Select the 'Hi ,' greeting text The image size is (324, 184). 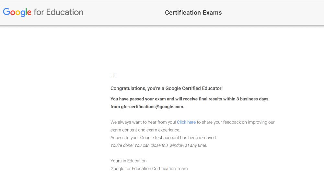click(113, 75)
